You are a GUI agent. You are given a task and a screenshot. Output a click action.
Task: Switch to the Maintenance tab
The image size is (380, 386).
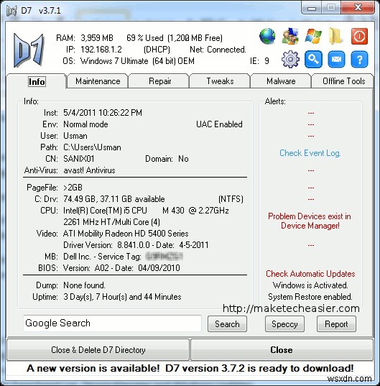(98, 81)
